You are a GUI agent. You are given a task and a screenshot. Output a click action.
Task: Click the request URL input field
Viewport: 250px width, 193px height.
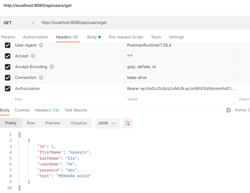[144, 23]
